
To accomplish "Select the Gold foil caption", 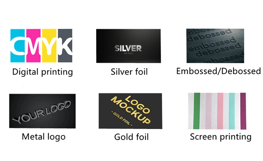I will (x=131, y=137).
